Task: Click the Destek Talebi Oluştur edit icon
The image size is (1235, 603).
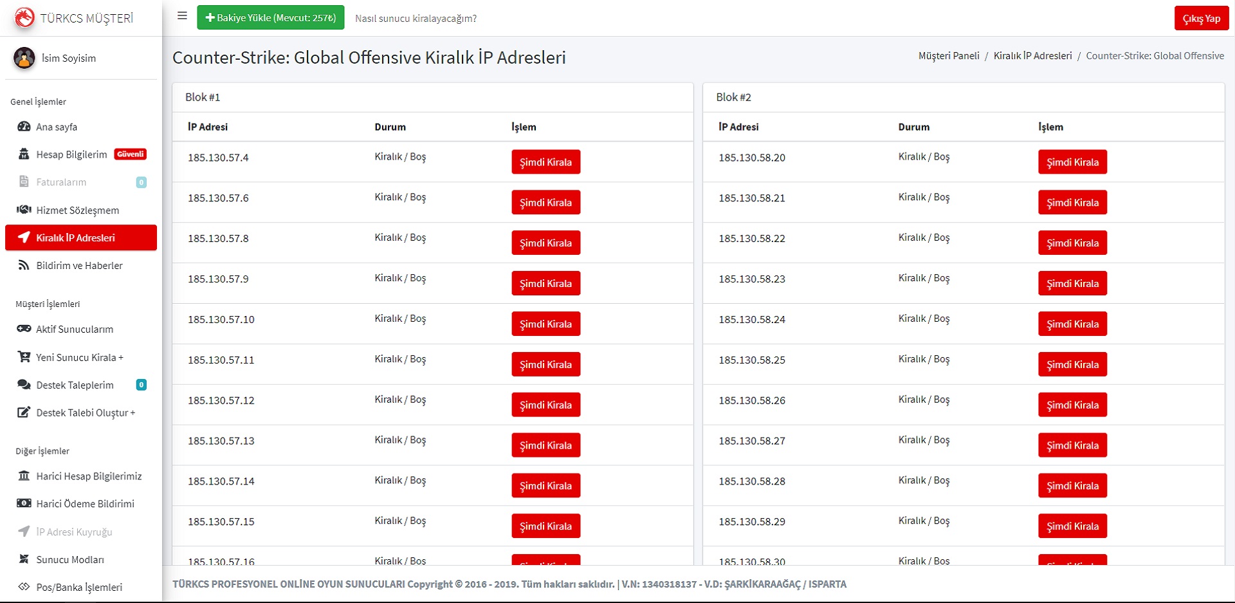Action: [24, 413]
